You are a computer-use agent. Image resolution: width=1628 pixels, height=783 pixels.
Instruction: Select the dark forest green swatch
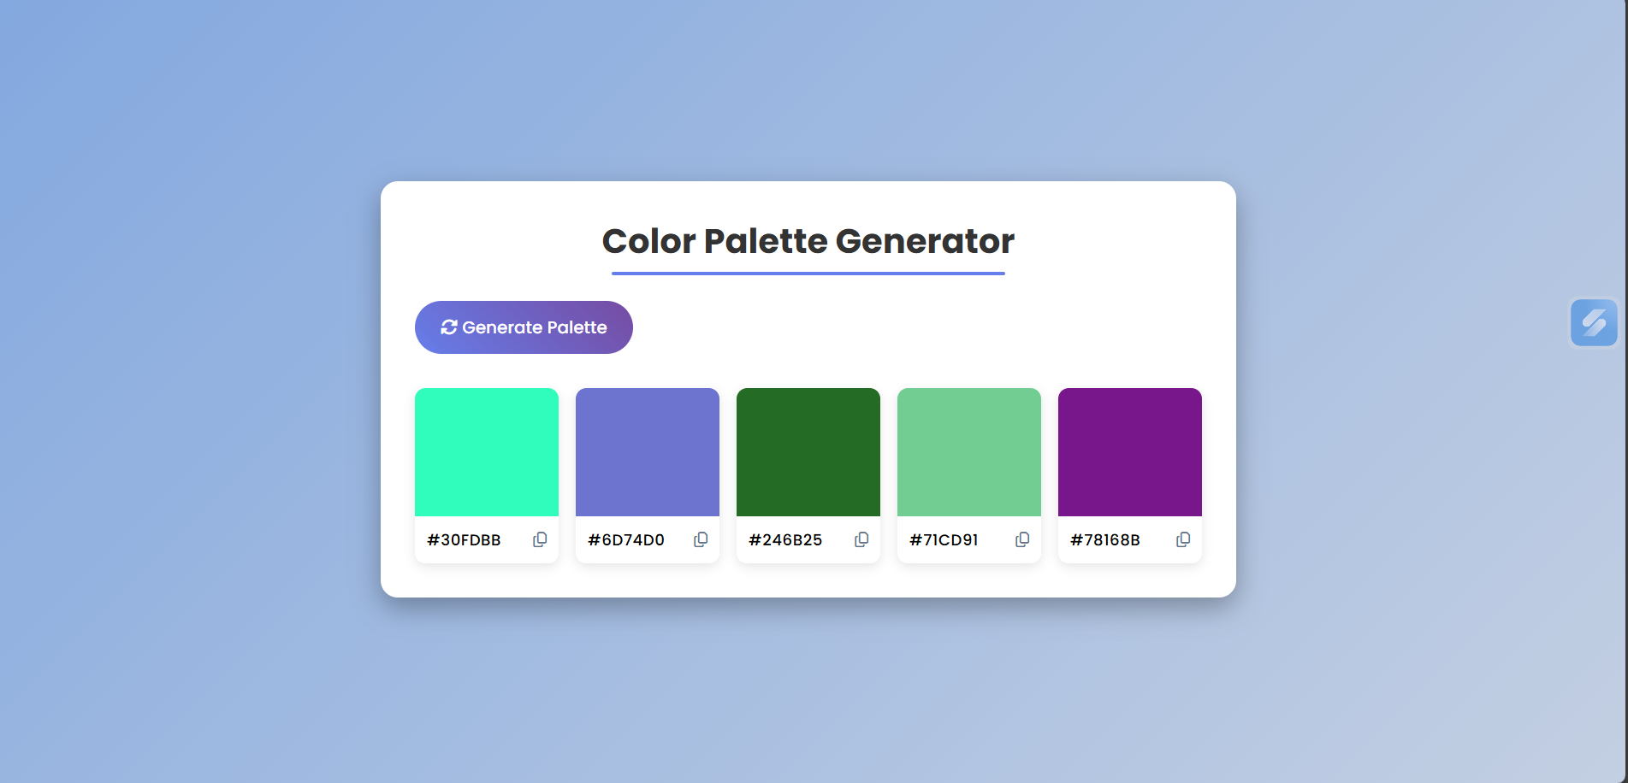click(808, 452)
